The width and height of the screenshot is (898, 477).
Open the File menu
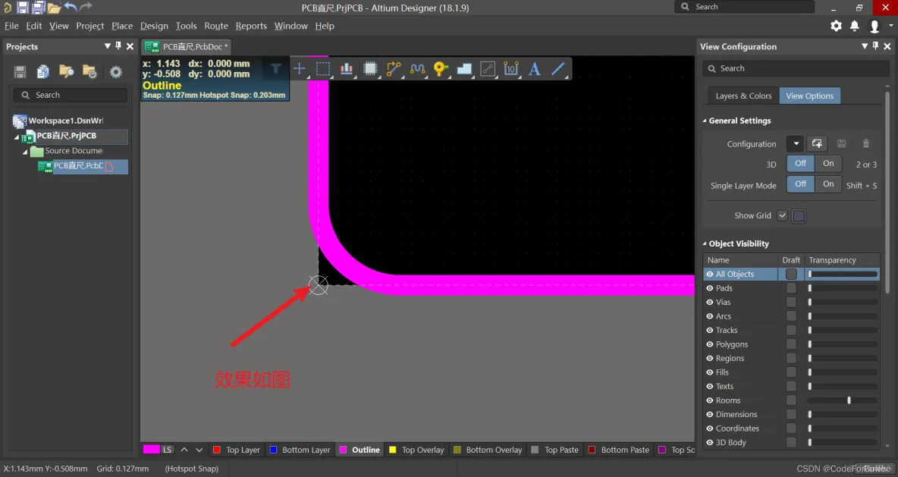coord(11,26)
